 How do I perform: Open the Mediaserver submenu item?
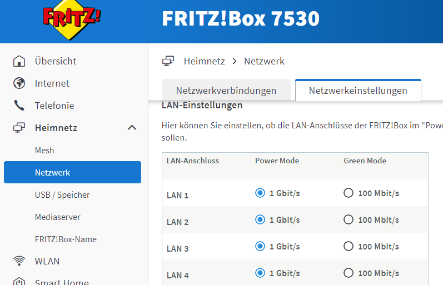pos(58,217)
